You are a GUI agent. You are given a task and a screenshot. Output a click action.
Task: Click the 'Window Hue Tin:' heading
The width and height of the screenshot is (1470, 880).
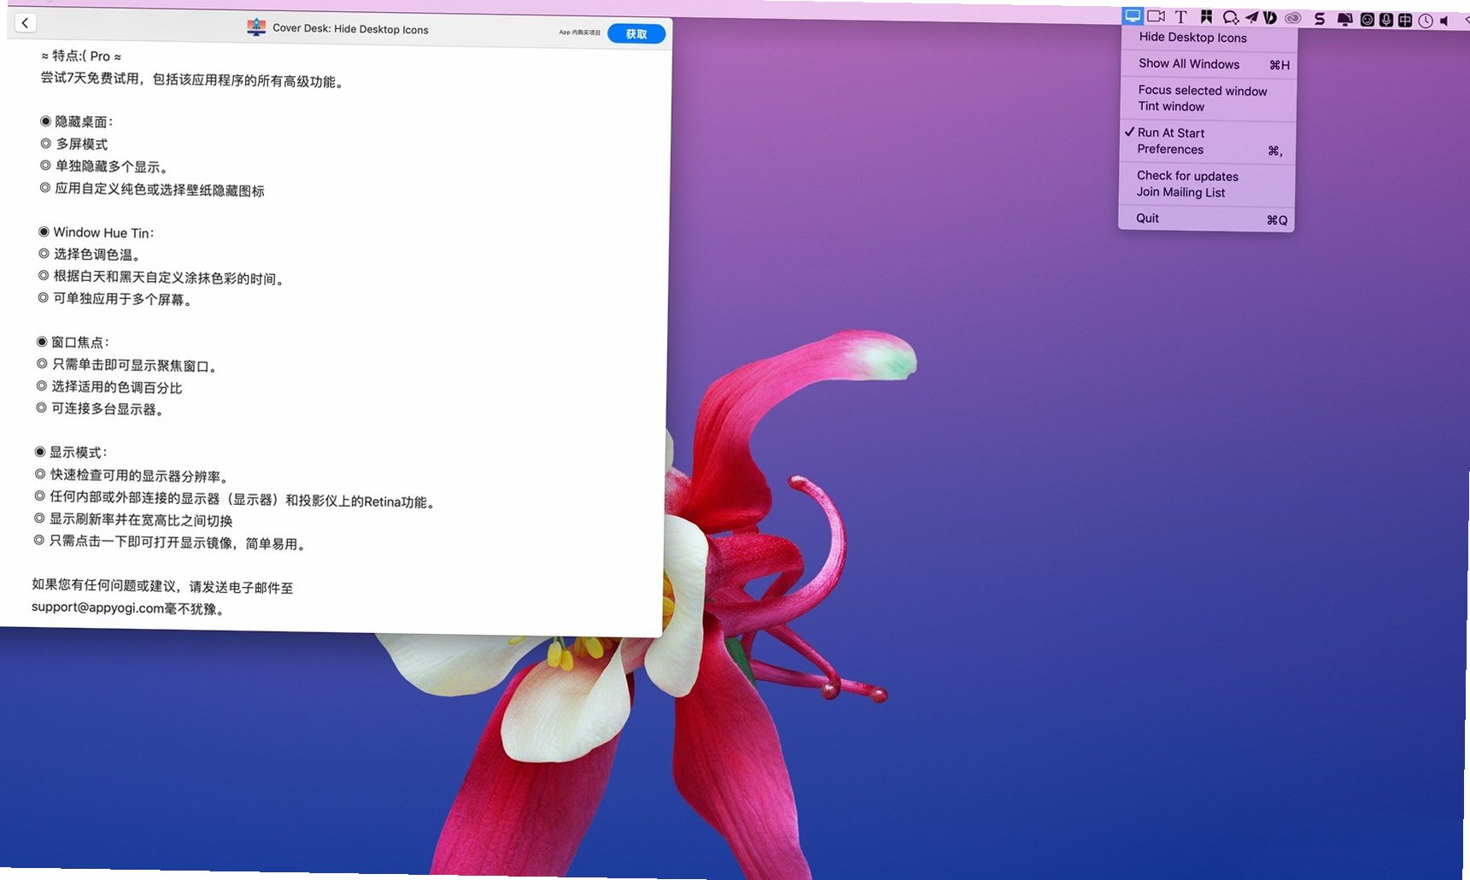[x=96, y=232]
